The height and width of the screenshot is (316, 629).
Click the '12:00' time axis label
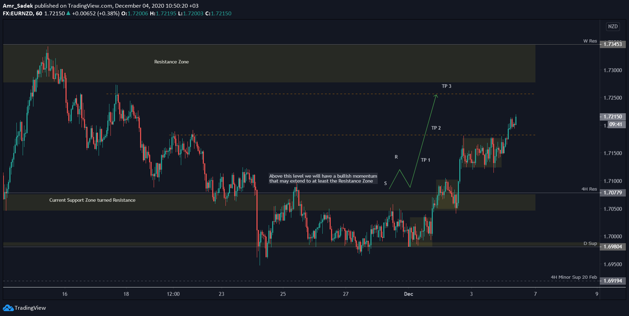[x=173, y=294]
